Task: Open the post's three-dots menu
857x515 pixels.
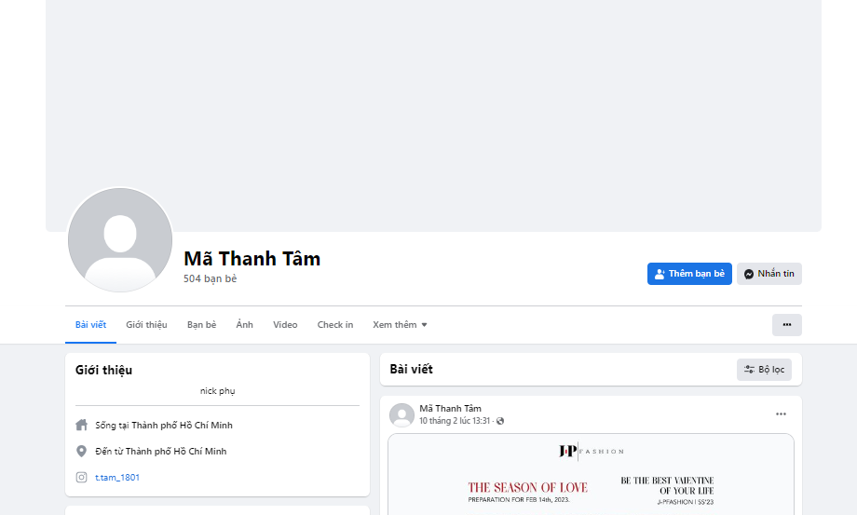Action: 781,414
